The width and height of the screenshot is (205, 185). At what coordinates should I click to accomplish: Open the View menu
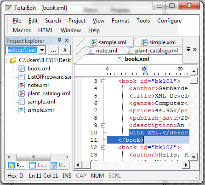click(x=98, y=21)
